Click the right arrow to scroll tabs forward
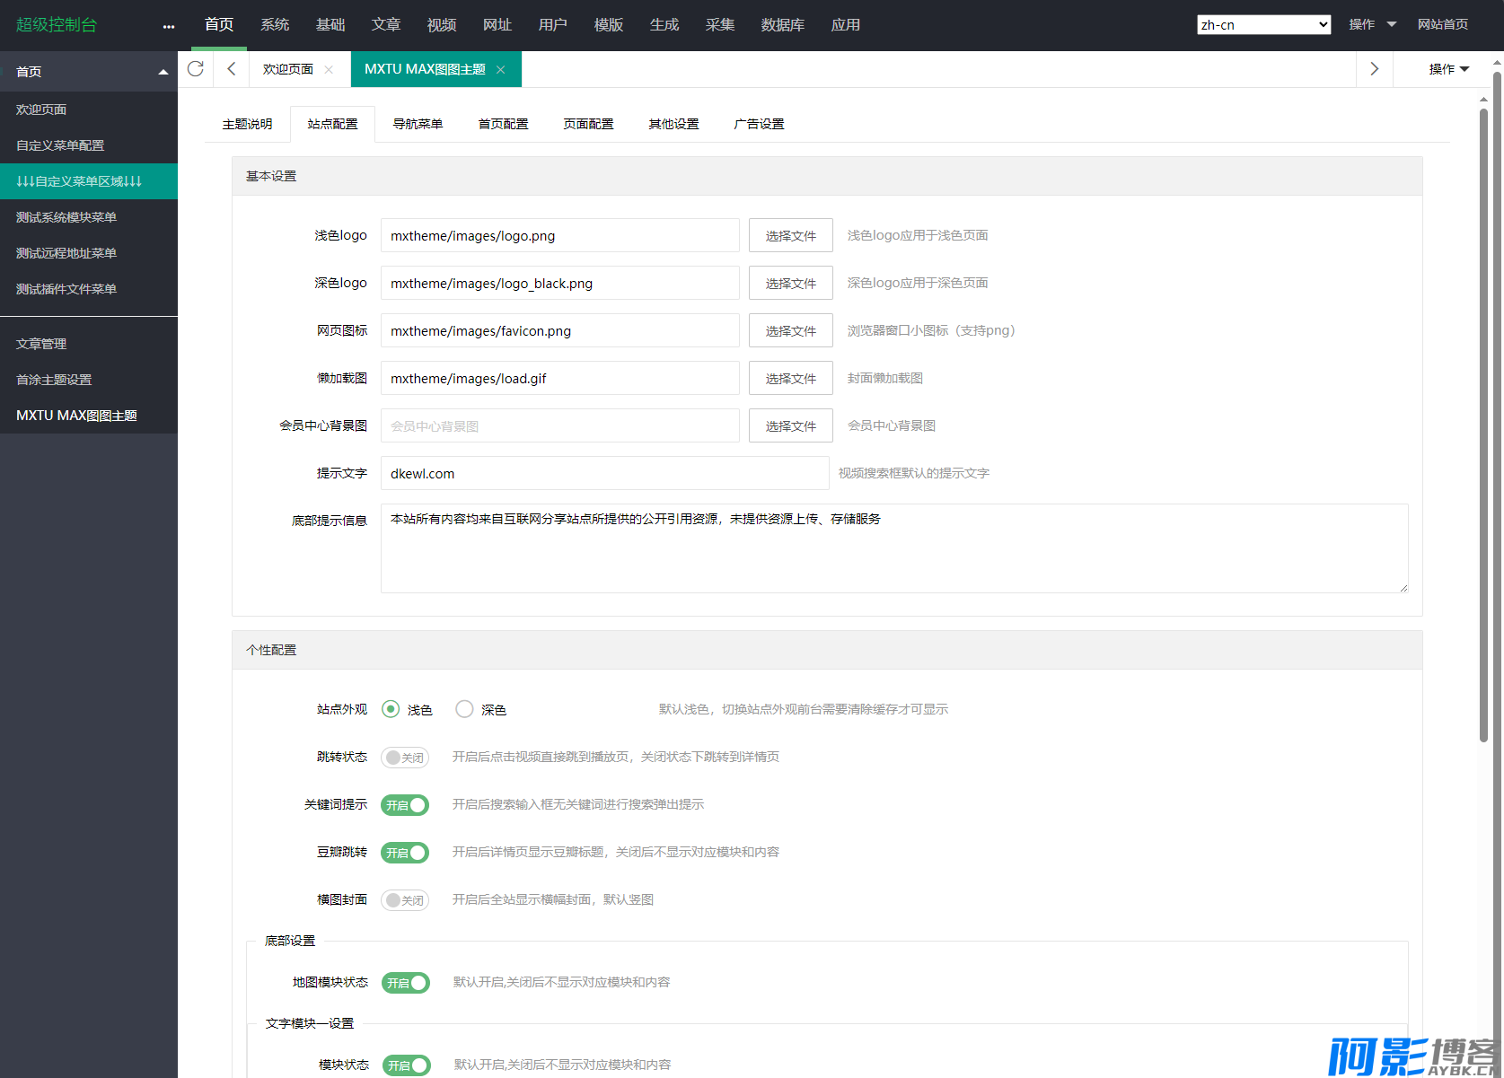Screen dimensions: 1504x1078 [x=1374, y=69]
